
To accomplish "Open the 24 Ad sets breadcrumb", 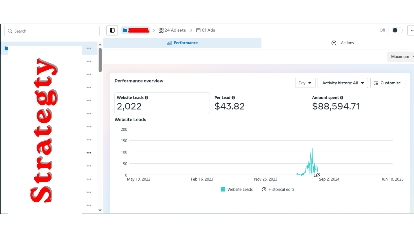I will [172, 30].
